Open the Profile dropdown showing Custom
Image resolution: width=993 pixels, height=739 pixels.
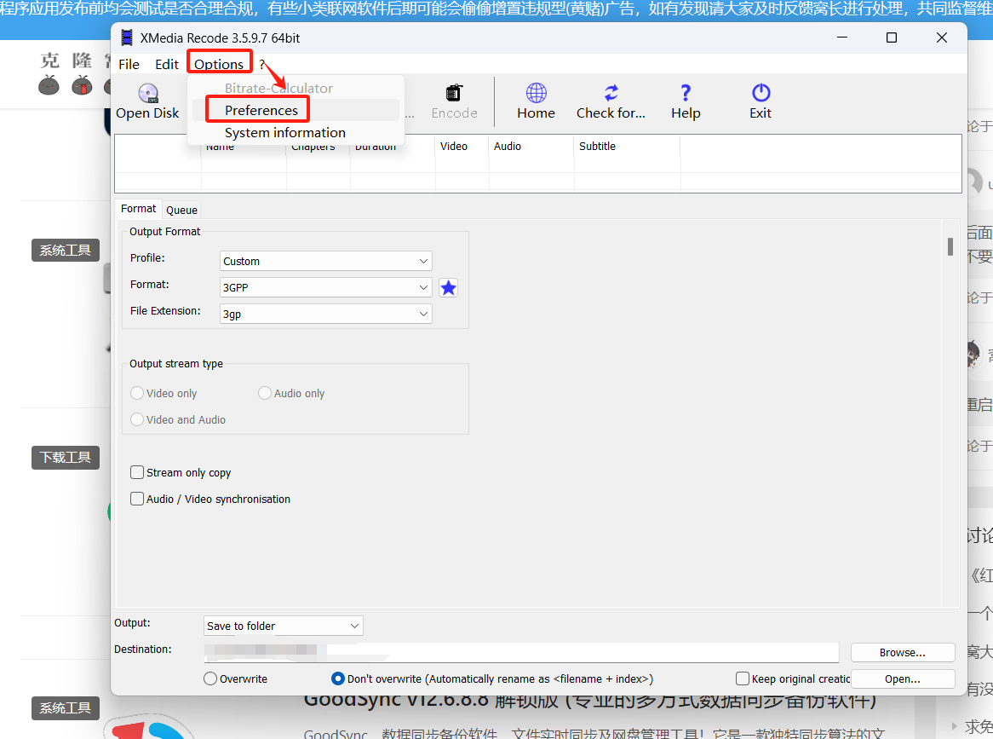[x=326, y=261]
